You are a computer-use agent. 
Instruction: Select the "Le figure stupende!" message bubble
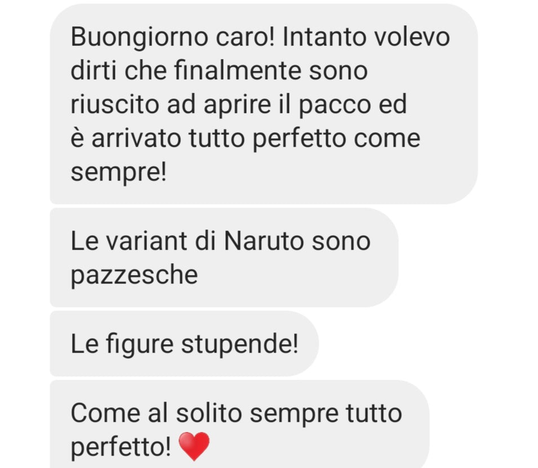point(184,344)
